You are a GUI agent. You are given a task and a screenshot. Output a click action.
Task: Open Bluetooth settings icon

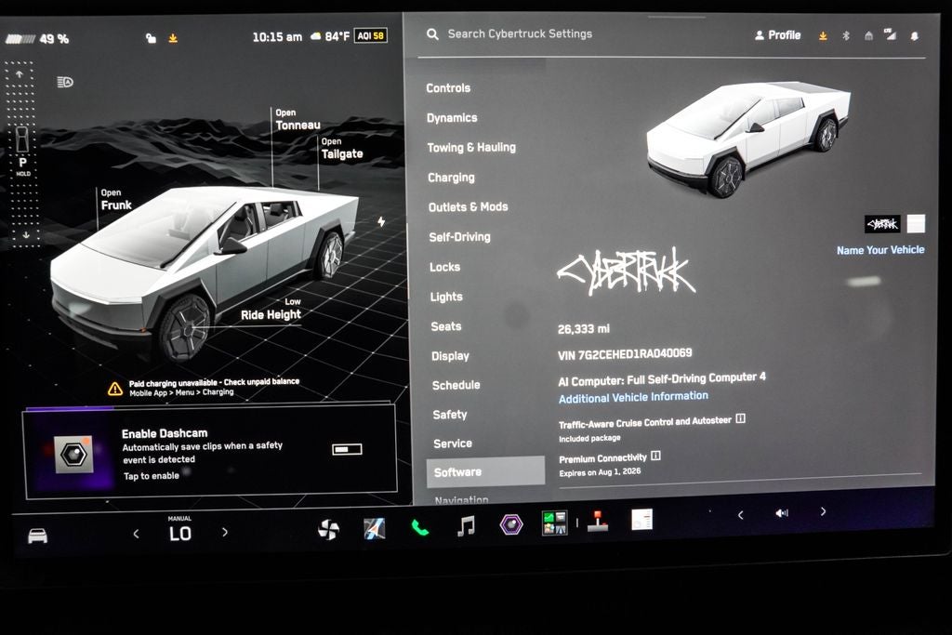(x=846, y=36)
